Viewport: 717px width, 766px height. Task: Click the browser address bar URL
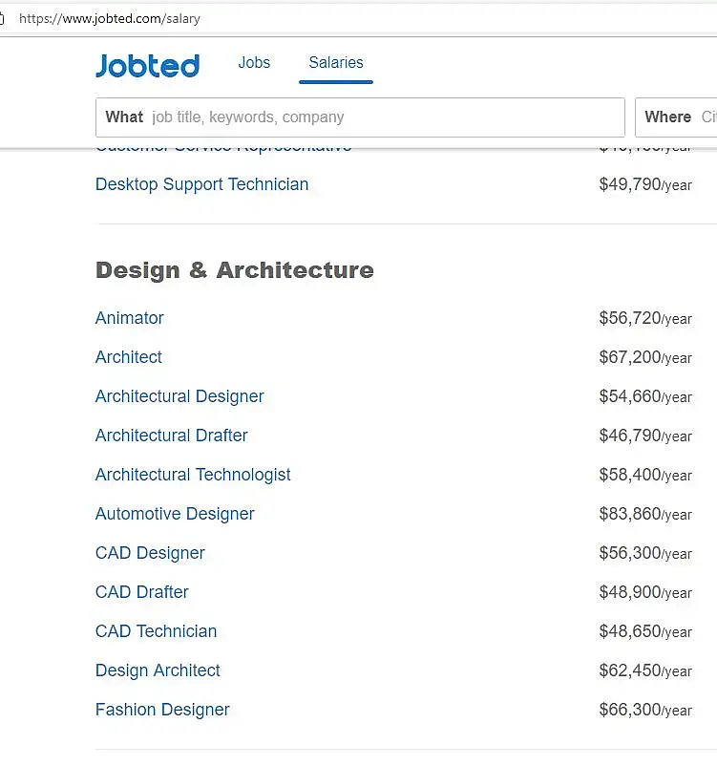click(110, 18)
